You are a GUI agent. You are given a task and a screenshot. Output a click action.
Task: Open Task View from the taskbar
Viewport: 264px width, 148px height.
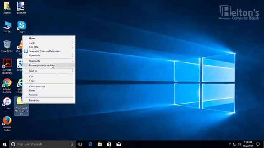[80, 144]
